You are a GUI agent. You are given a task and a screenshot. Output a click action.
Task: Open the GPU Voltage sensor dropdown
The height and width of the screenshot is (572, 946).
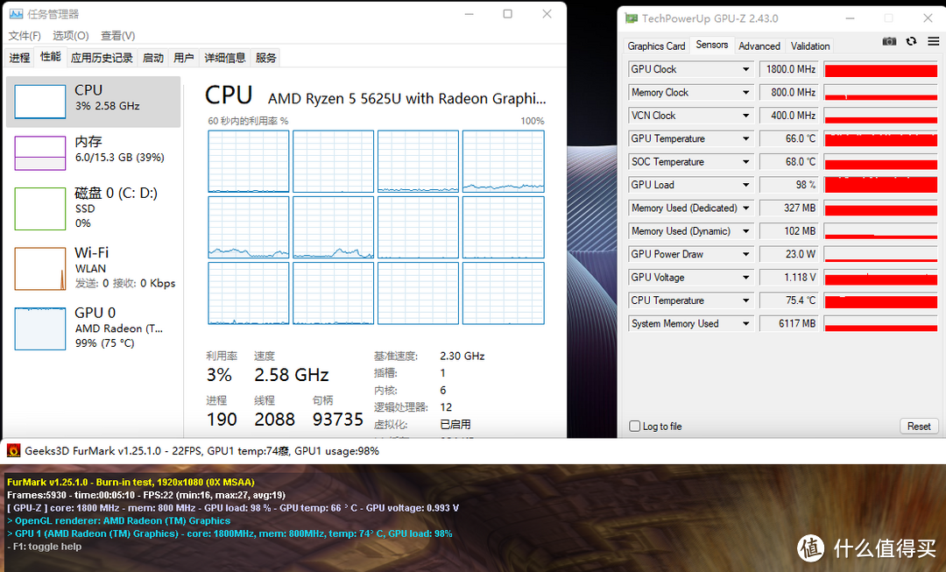(745, 278)
